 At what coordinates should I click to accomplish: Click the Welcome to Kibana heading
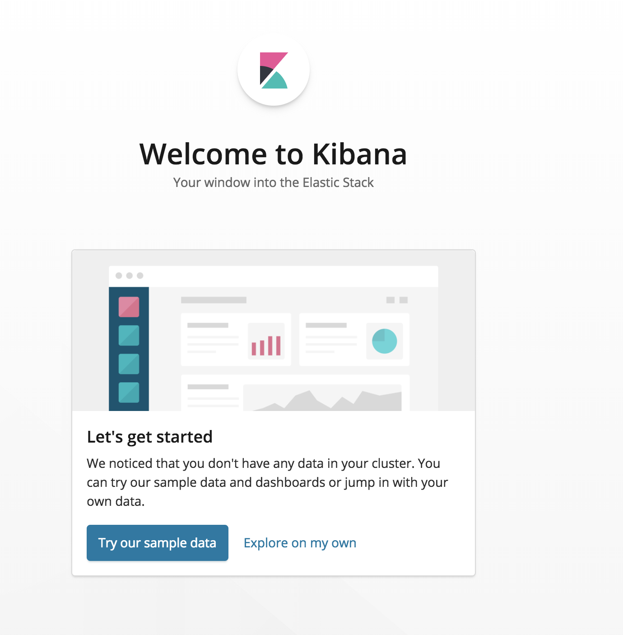tap(273, 154)
